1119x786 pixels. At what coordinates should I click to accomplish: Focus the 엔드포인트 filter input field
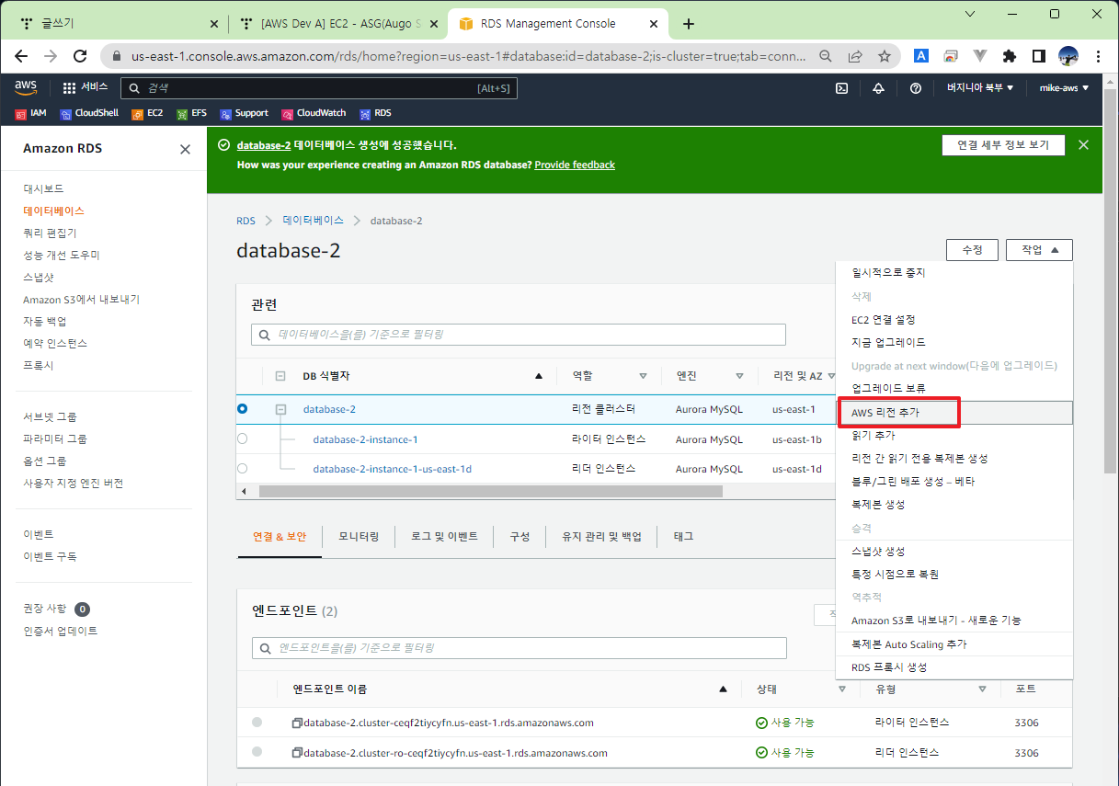(520, 648)
